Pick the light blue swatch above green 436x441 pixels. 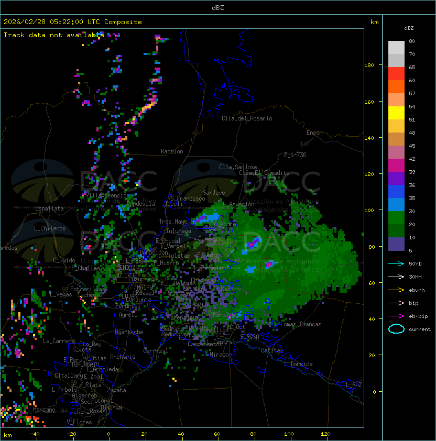(x=396, y=205)
